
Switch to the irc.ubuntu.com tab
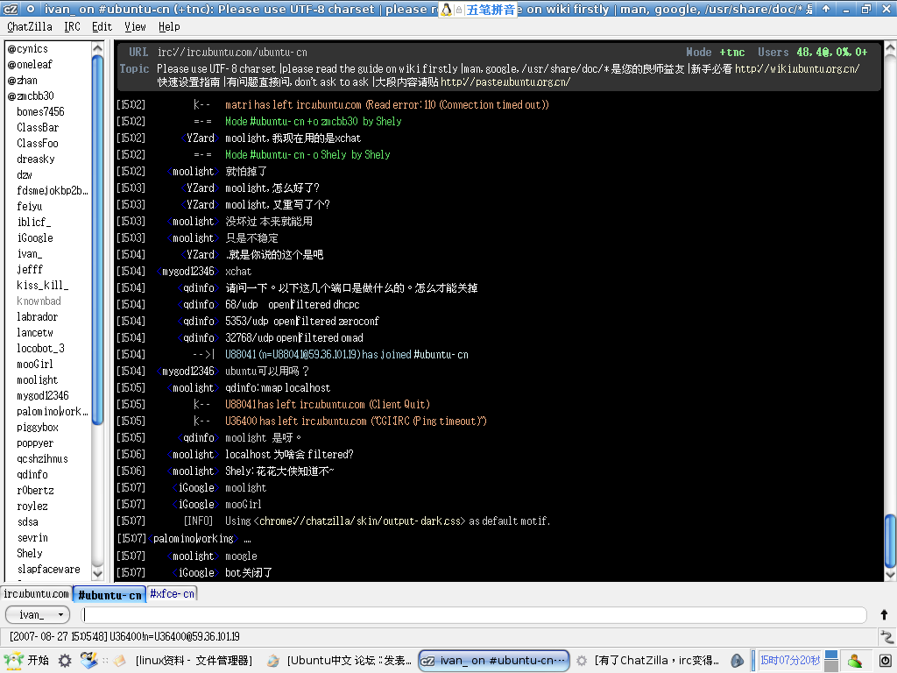tap(36, 593)
